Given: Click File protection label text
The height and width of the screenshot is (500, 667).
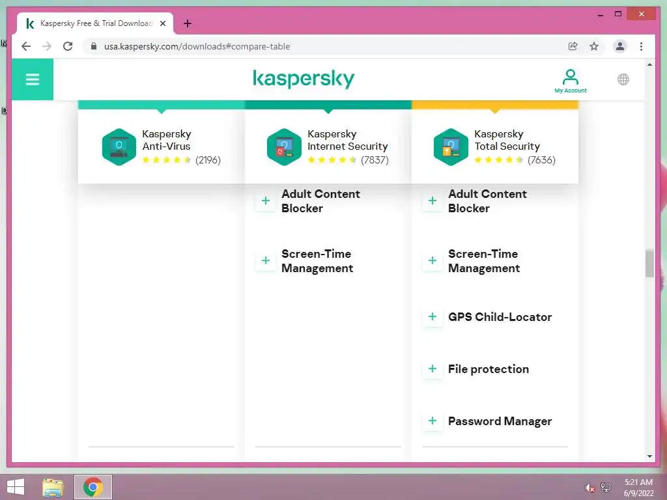Looking at the screenshot, I should click(x=489, y=369).
